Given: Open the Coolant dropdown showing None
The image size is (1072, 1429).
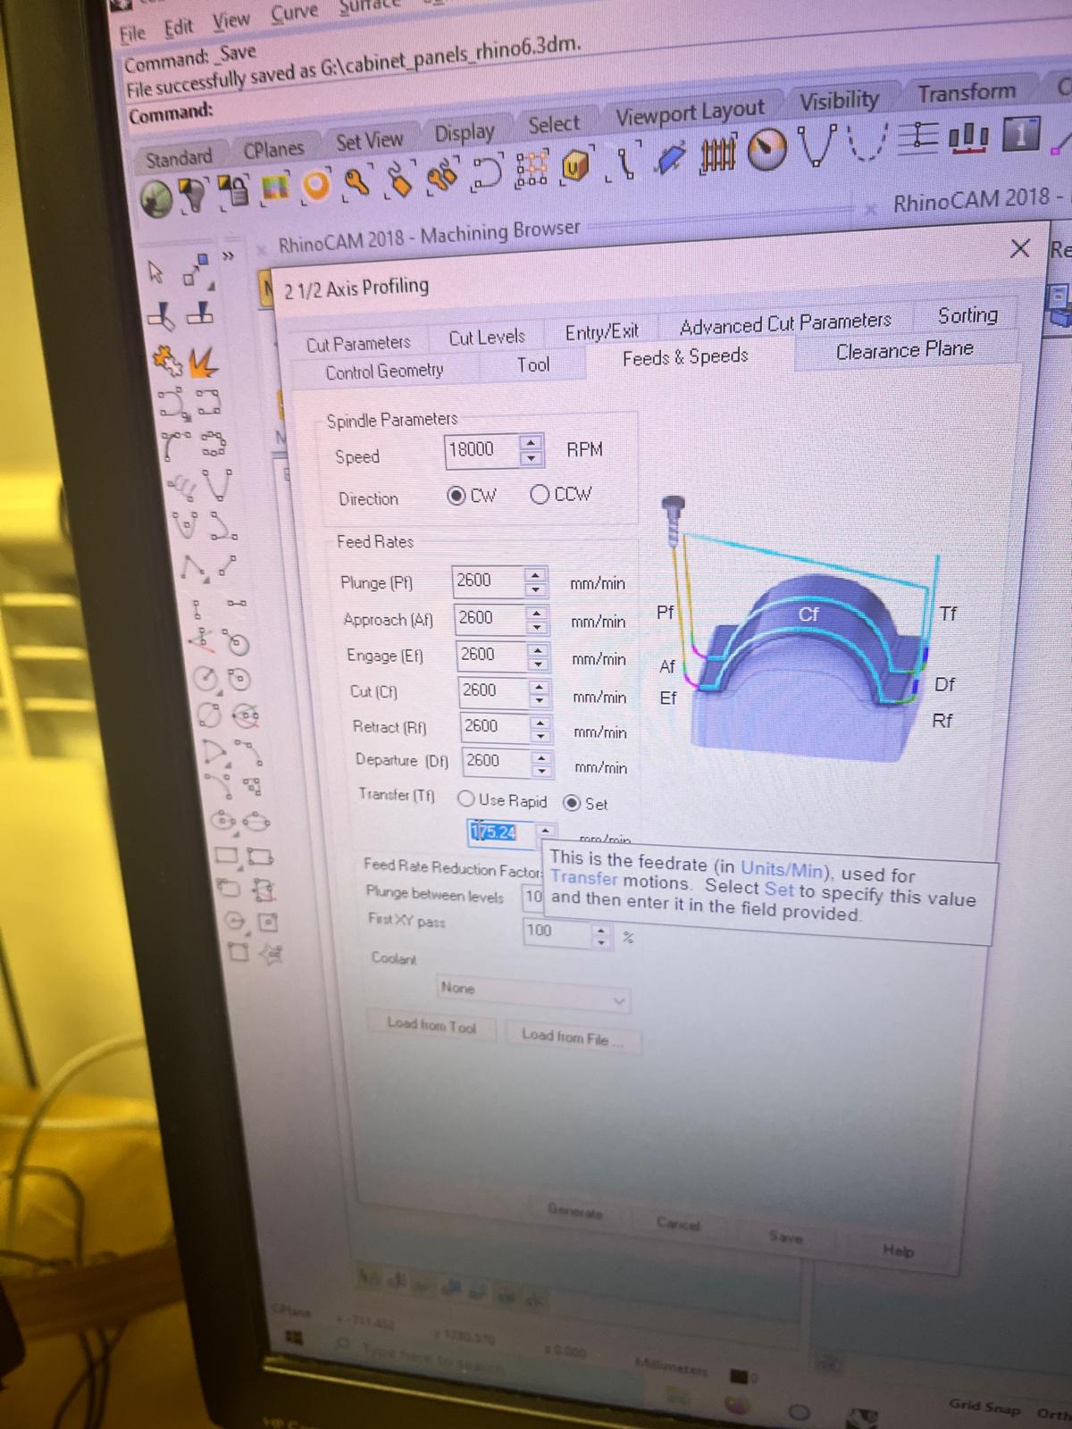Looking at the screenshot, I should pos(533,994).
